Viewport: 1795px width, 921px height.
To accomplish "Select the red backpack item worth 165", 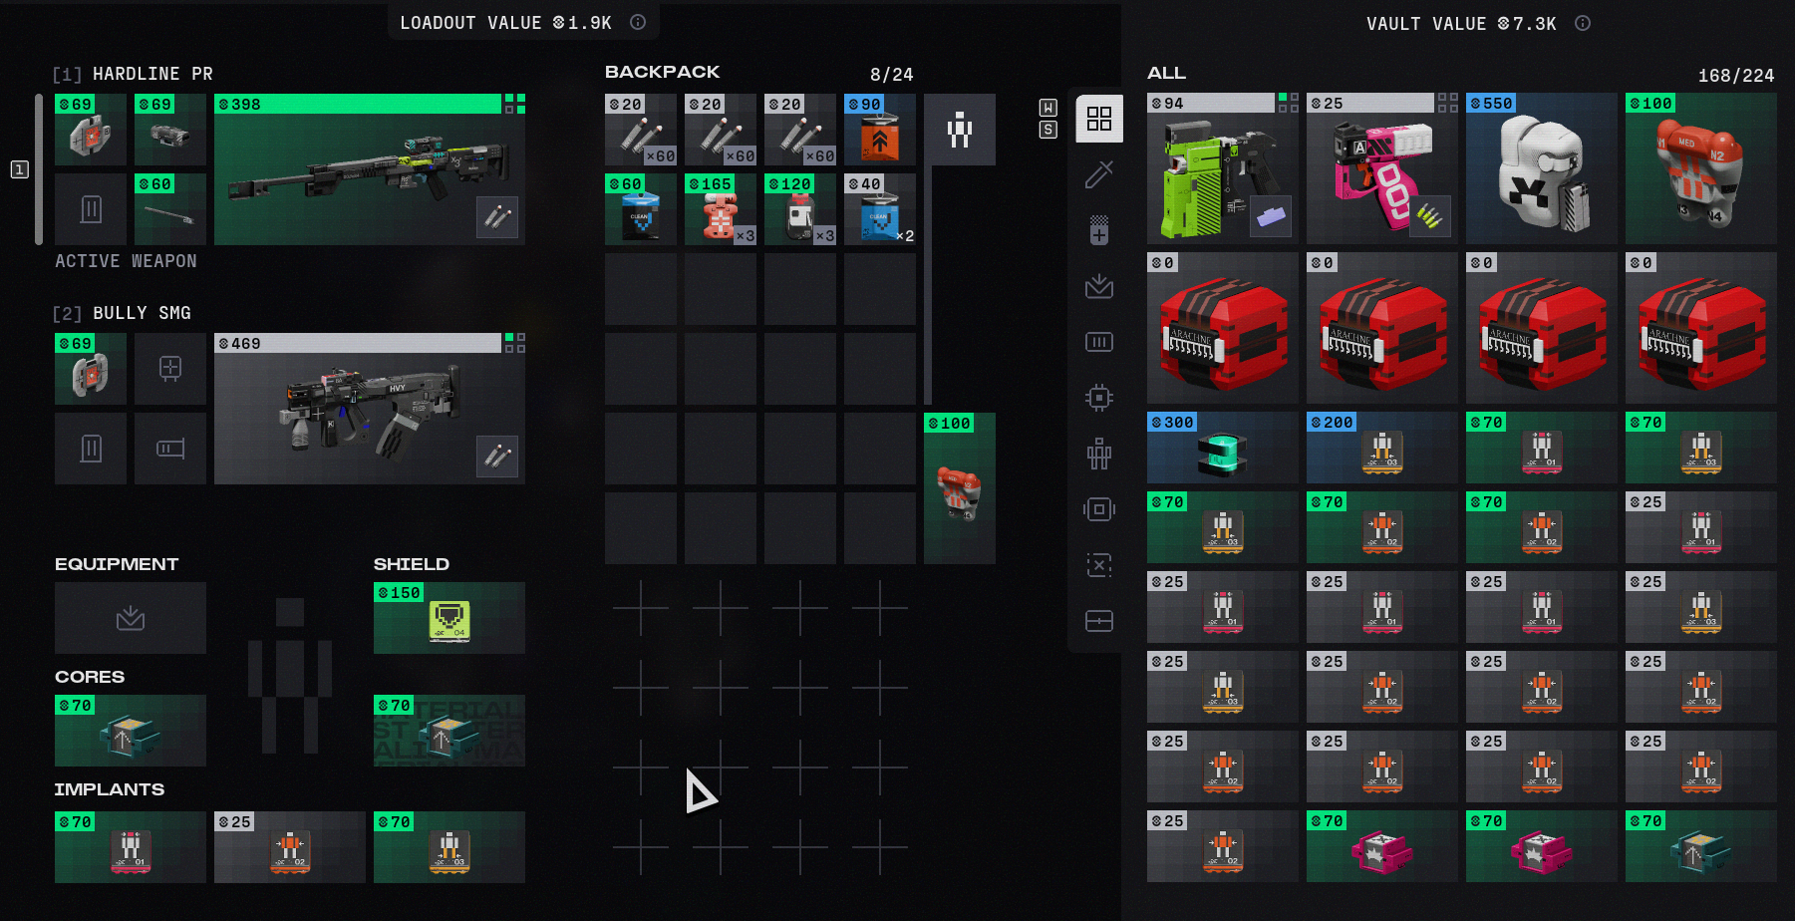I will pos(721,209).
